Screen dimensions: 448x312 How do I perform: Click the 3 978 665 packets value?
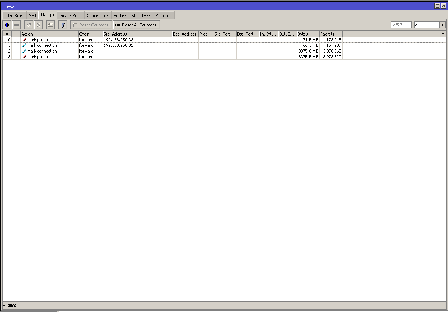[x=332, y=51]
